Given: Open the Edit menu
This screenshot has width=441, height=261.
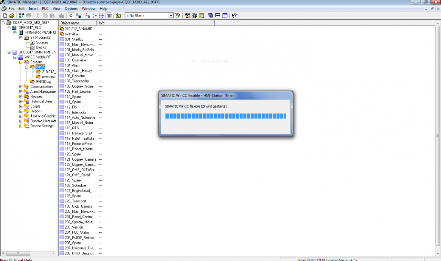Looking at the screenshot, I should click(21, 9).
